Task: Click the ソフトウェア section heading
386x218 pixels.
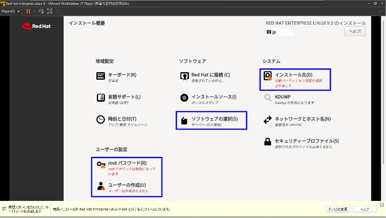Action: (192, 61)
